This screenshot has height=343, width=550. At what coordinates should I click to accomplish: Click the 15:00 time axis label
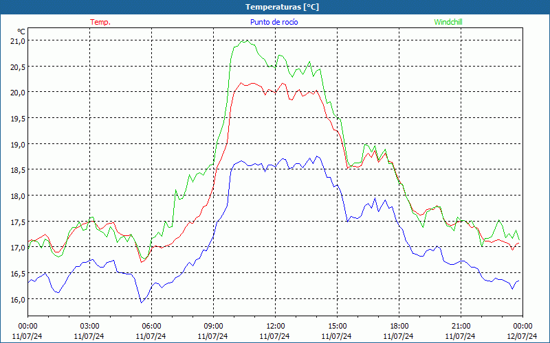click(x=337, y=327)
